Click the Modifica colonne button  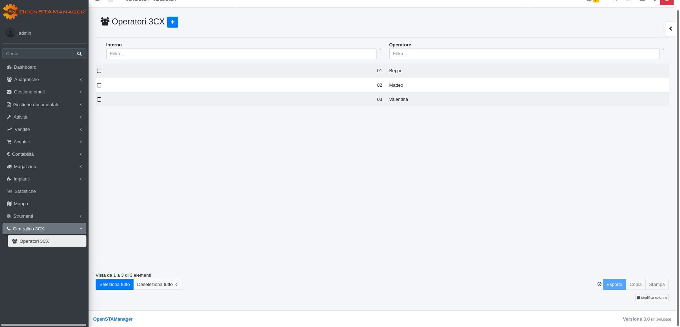coord(652,298)
